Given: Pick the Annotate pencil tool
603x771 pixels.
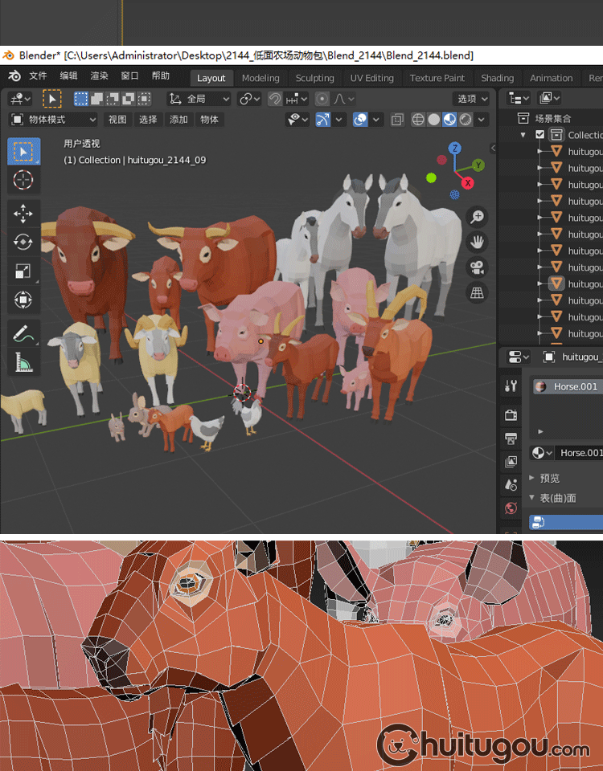Looking at the screenshot, I should [23, 332].
